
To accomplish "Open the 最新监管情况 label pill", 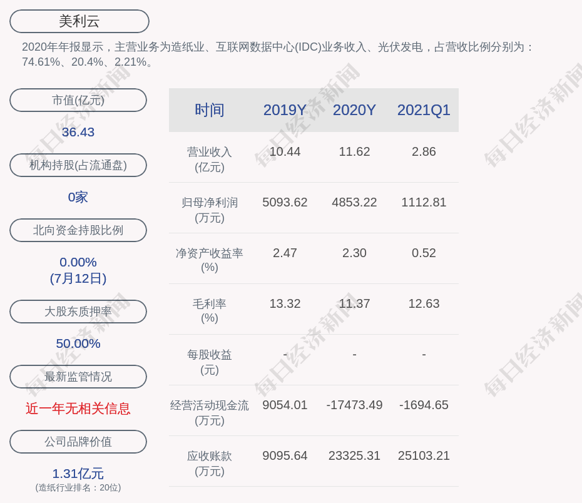I will [x=78, y=377].
